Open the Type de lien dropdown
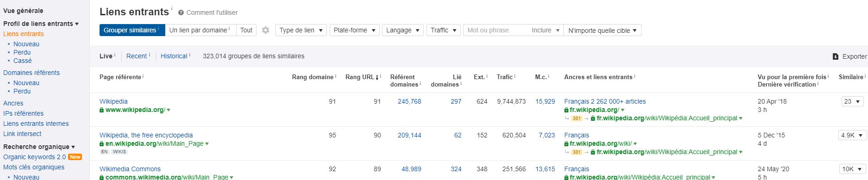Screen dimensions: 868x180 click(301, 30)
